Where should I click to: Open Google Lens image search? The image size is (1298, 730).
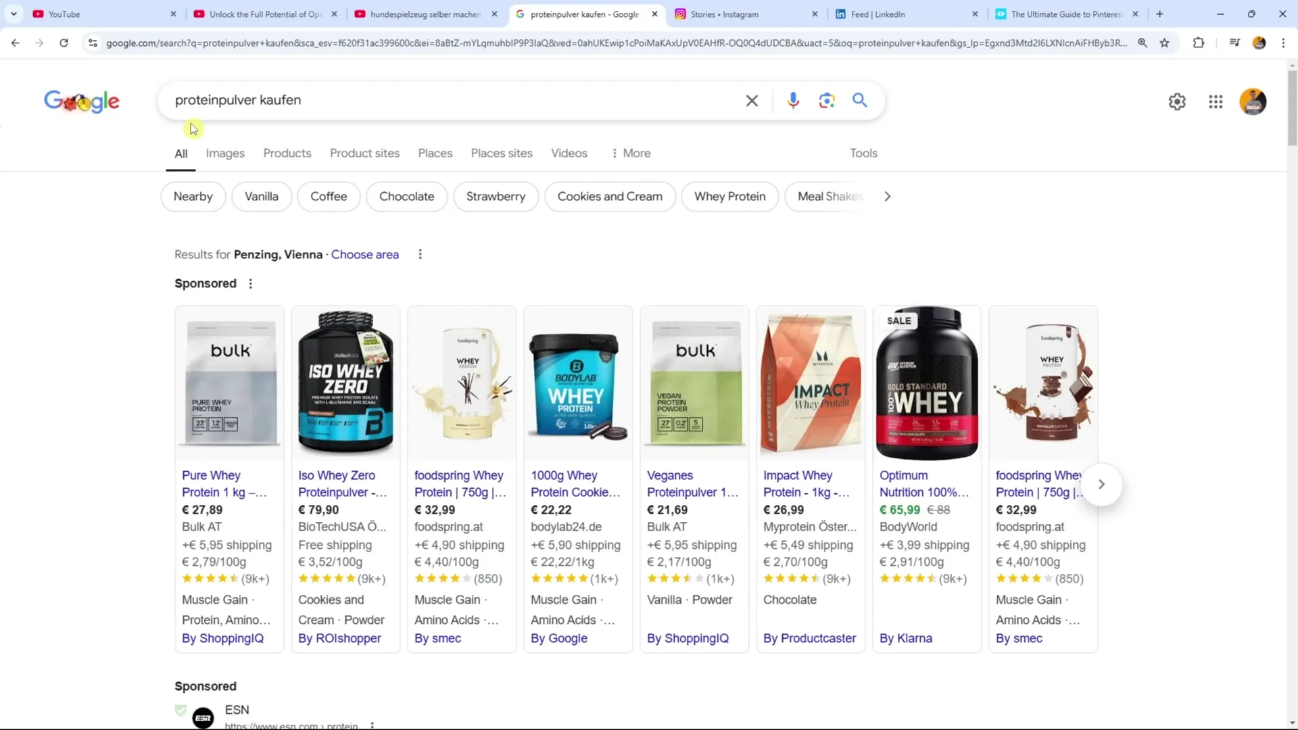(x=826, y=101)
